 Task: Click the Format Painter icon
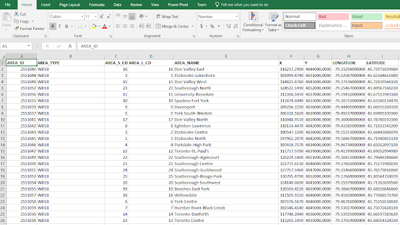click(x=17, y=29)
